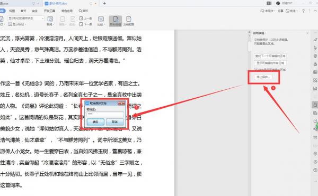
Task: Go to next revision 下一条
Action: pos(85,24)
